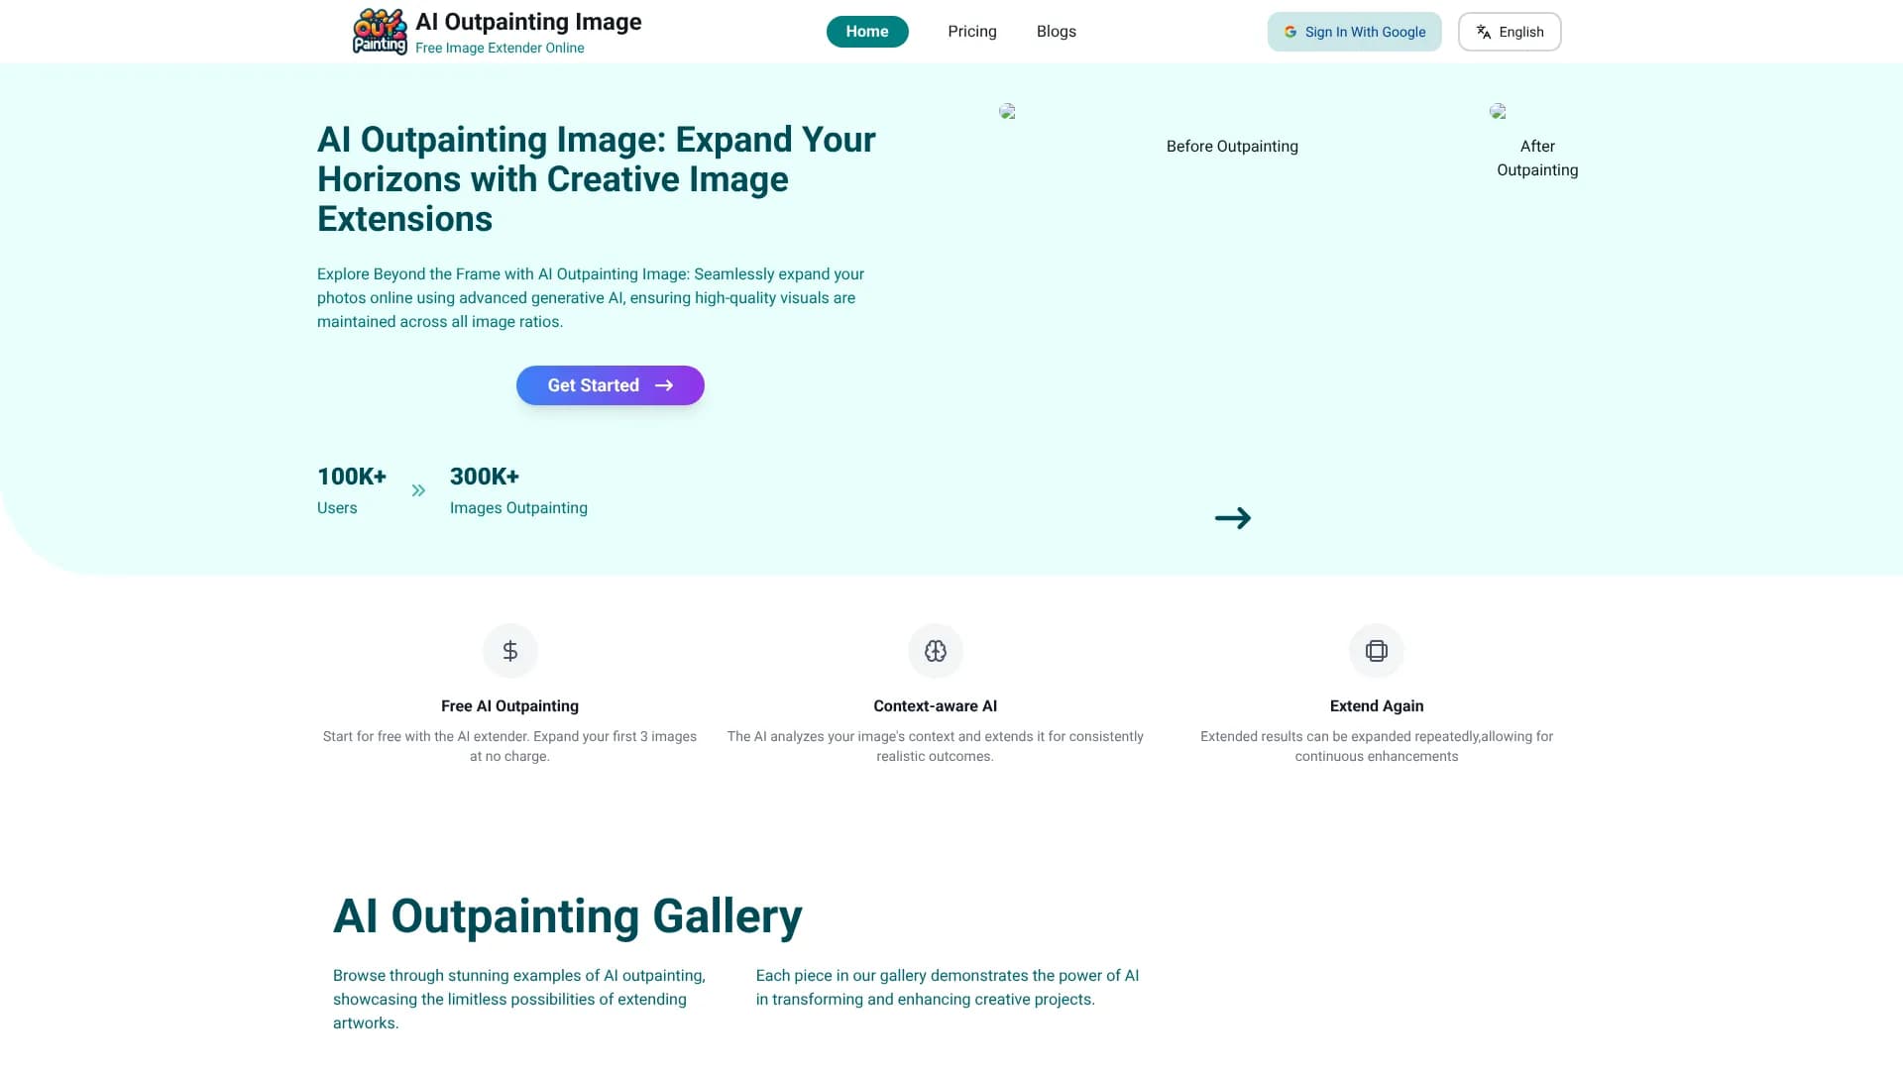Select the Extend Again feature icon
This screenshot has height=1070, width=1903.
click(x=1376, y=651)
